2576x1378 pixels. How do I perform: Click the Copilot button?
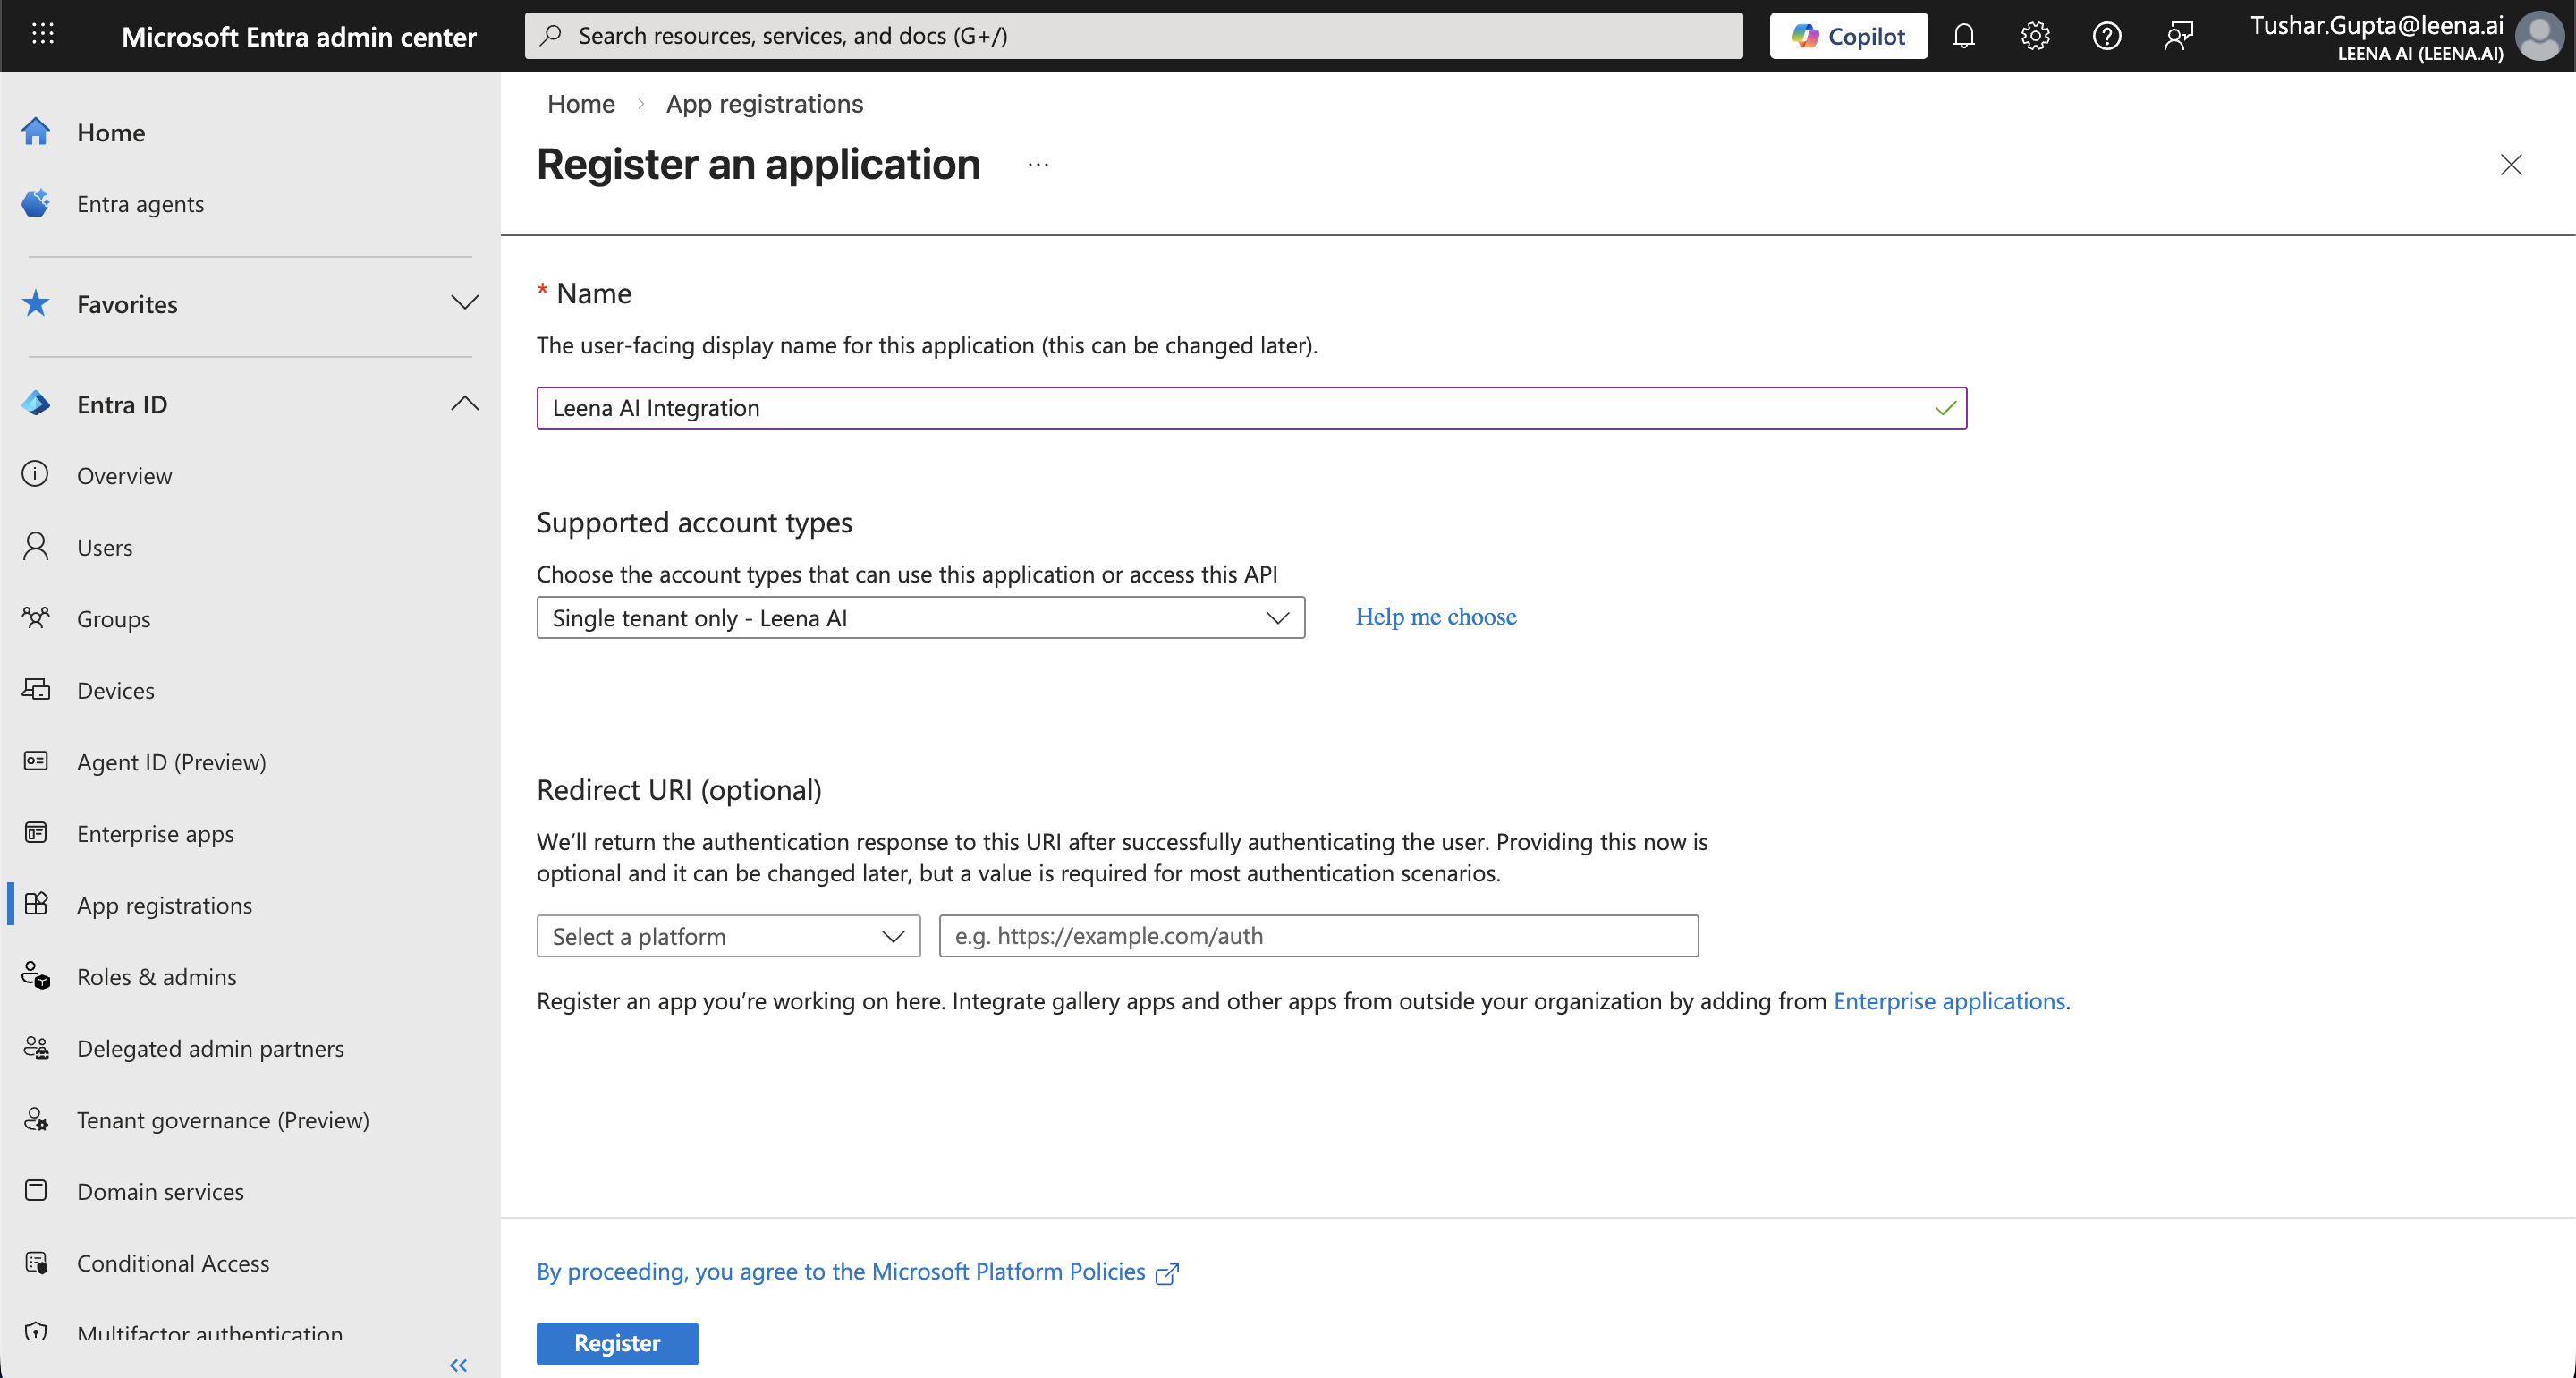tap(1848, 36)
